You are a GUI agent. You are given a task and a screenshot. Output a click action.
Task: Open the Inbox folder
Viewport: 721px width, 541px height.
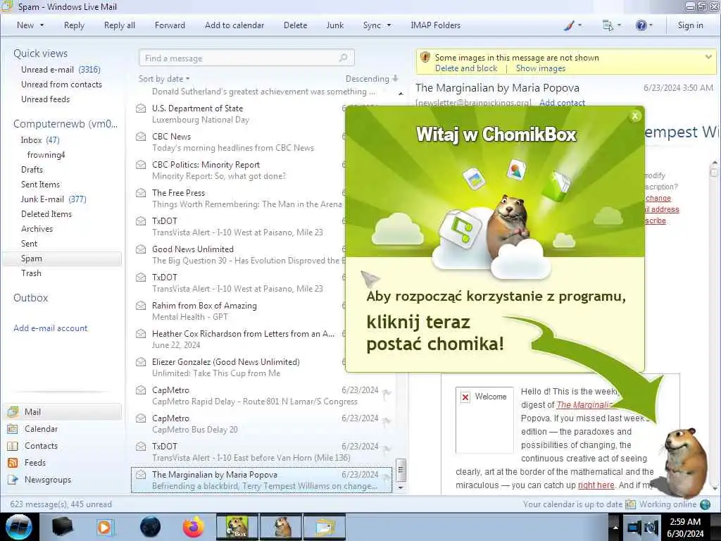tap(40, 140)
